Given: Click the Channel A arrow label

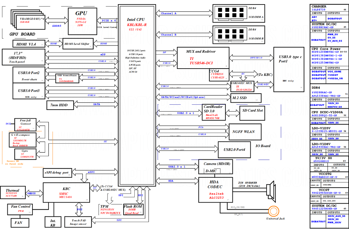Looking at the screenshot, I should tap(169, 13).
